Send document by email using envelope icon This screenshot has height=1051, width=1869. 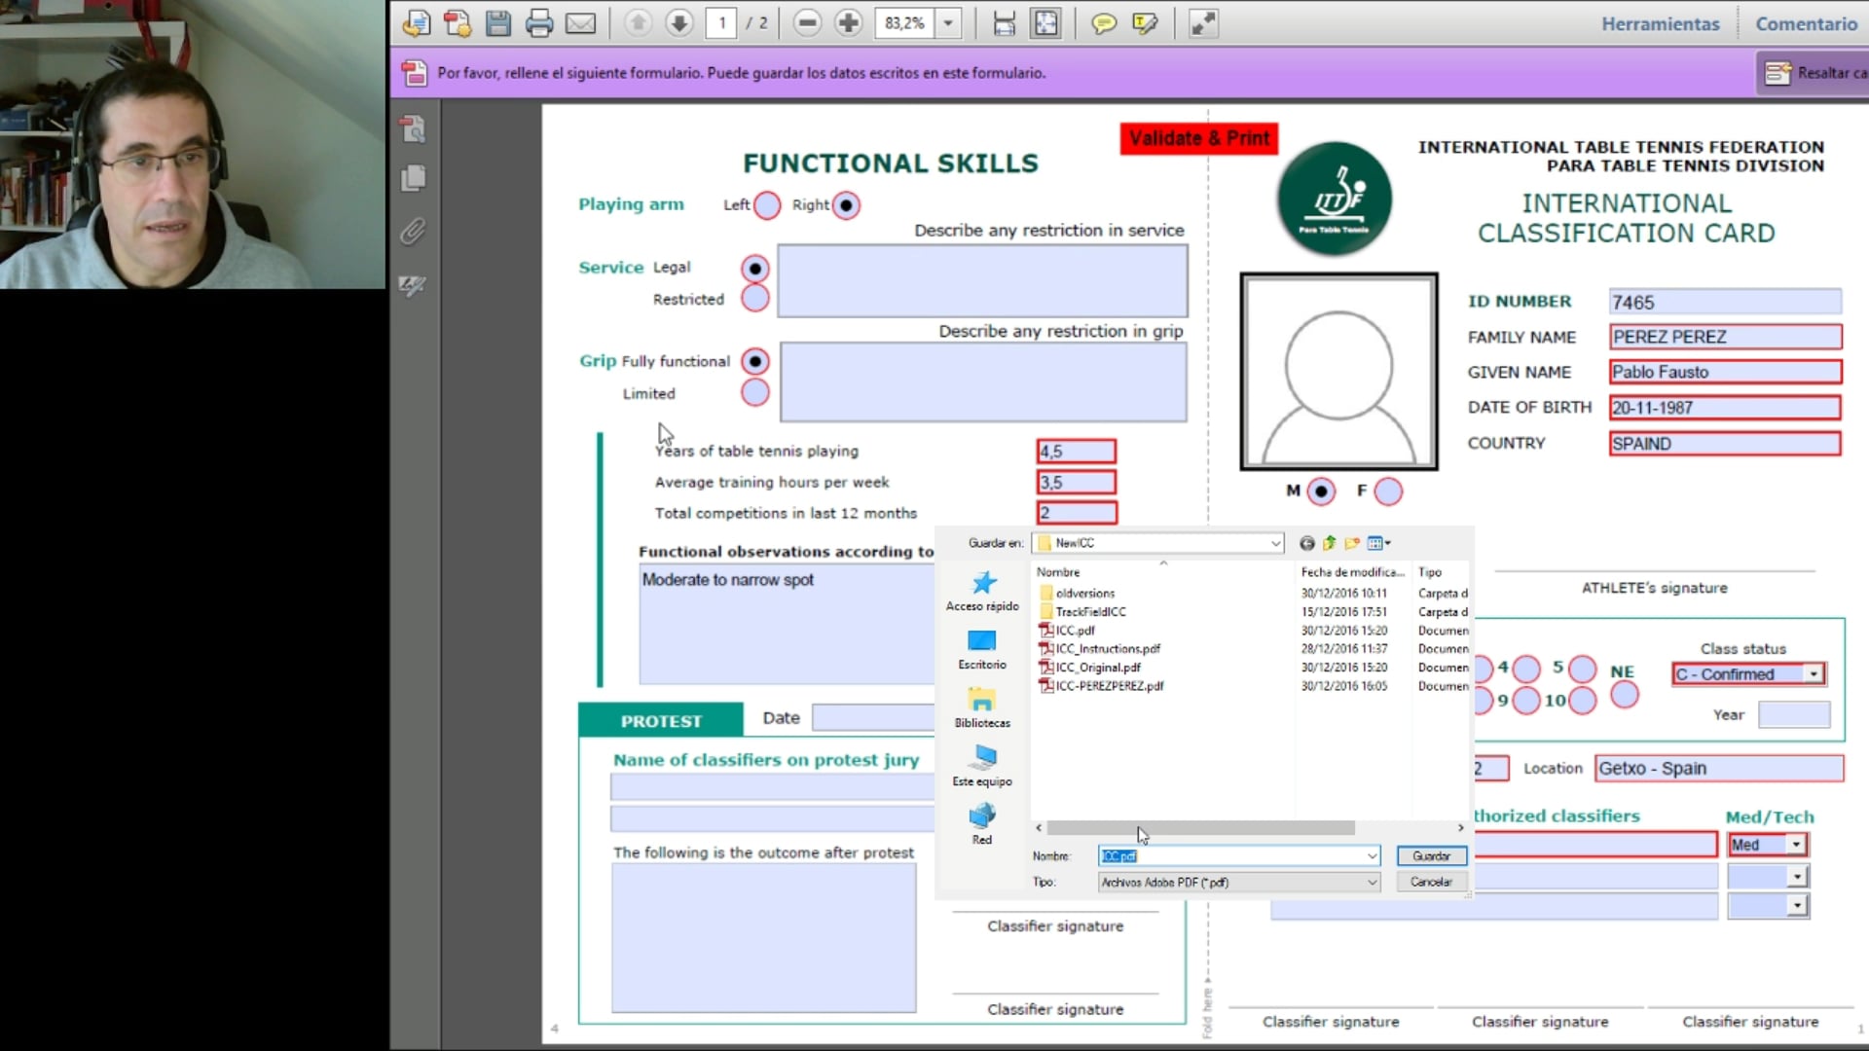[x=580, y=22]
